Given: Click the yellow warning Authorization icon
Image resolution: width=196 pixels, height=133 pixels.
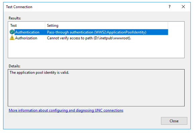Looking at the screenshot, I should click(12, 38).
